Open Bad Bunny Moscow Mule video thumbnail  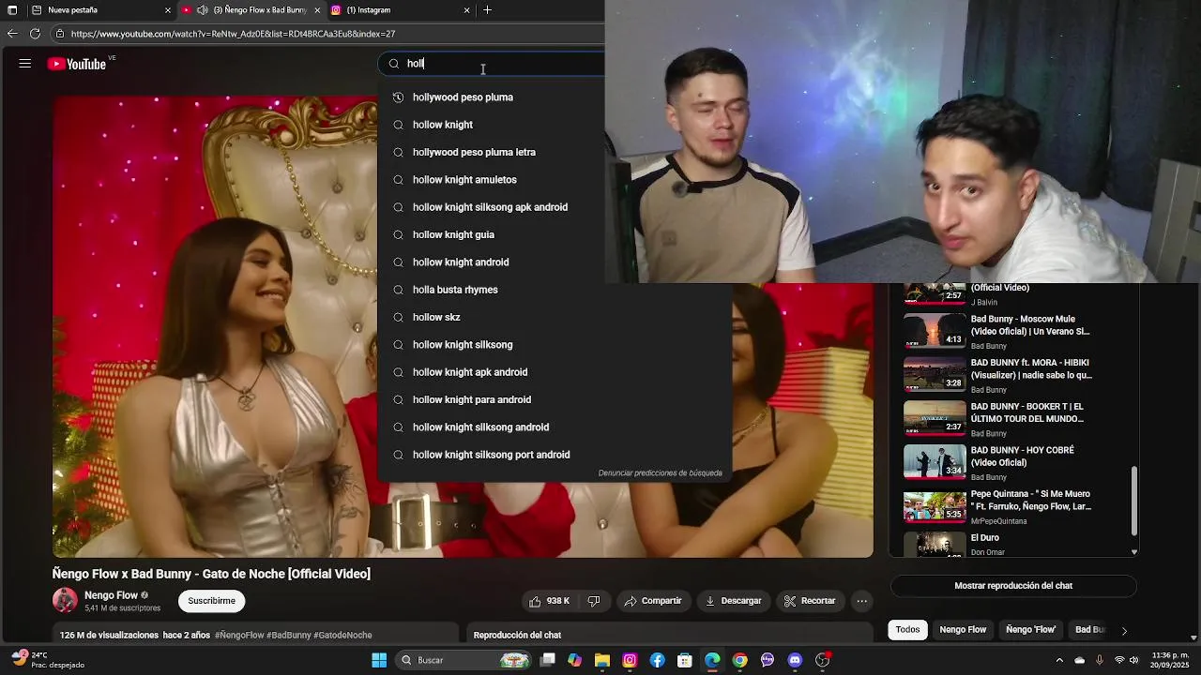click(x=935, y=330)
